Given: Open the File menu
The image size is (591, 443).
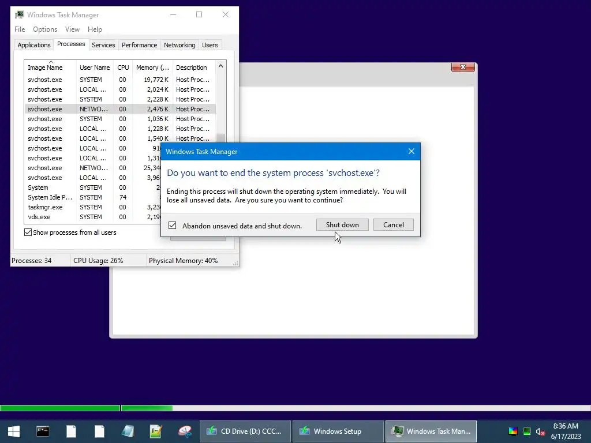Looking at the screenshot, I should tap(20, 29).
